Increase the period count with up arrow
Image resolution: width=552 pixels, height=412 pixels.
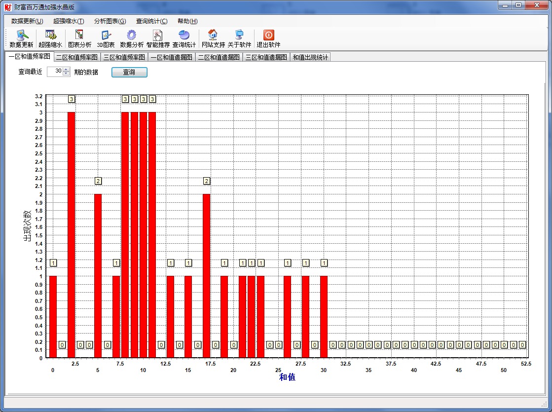click(66, 70)
